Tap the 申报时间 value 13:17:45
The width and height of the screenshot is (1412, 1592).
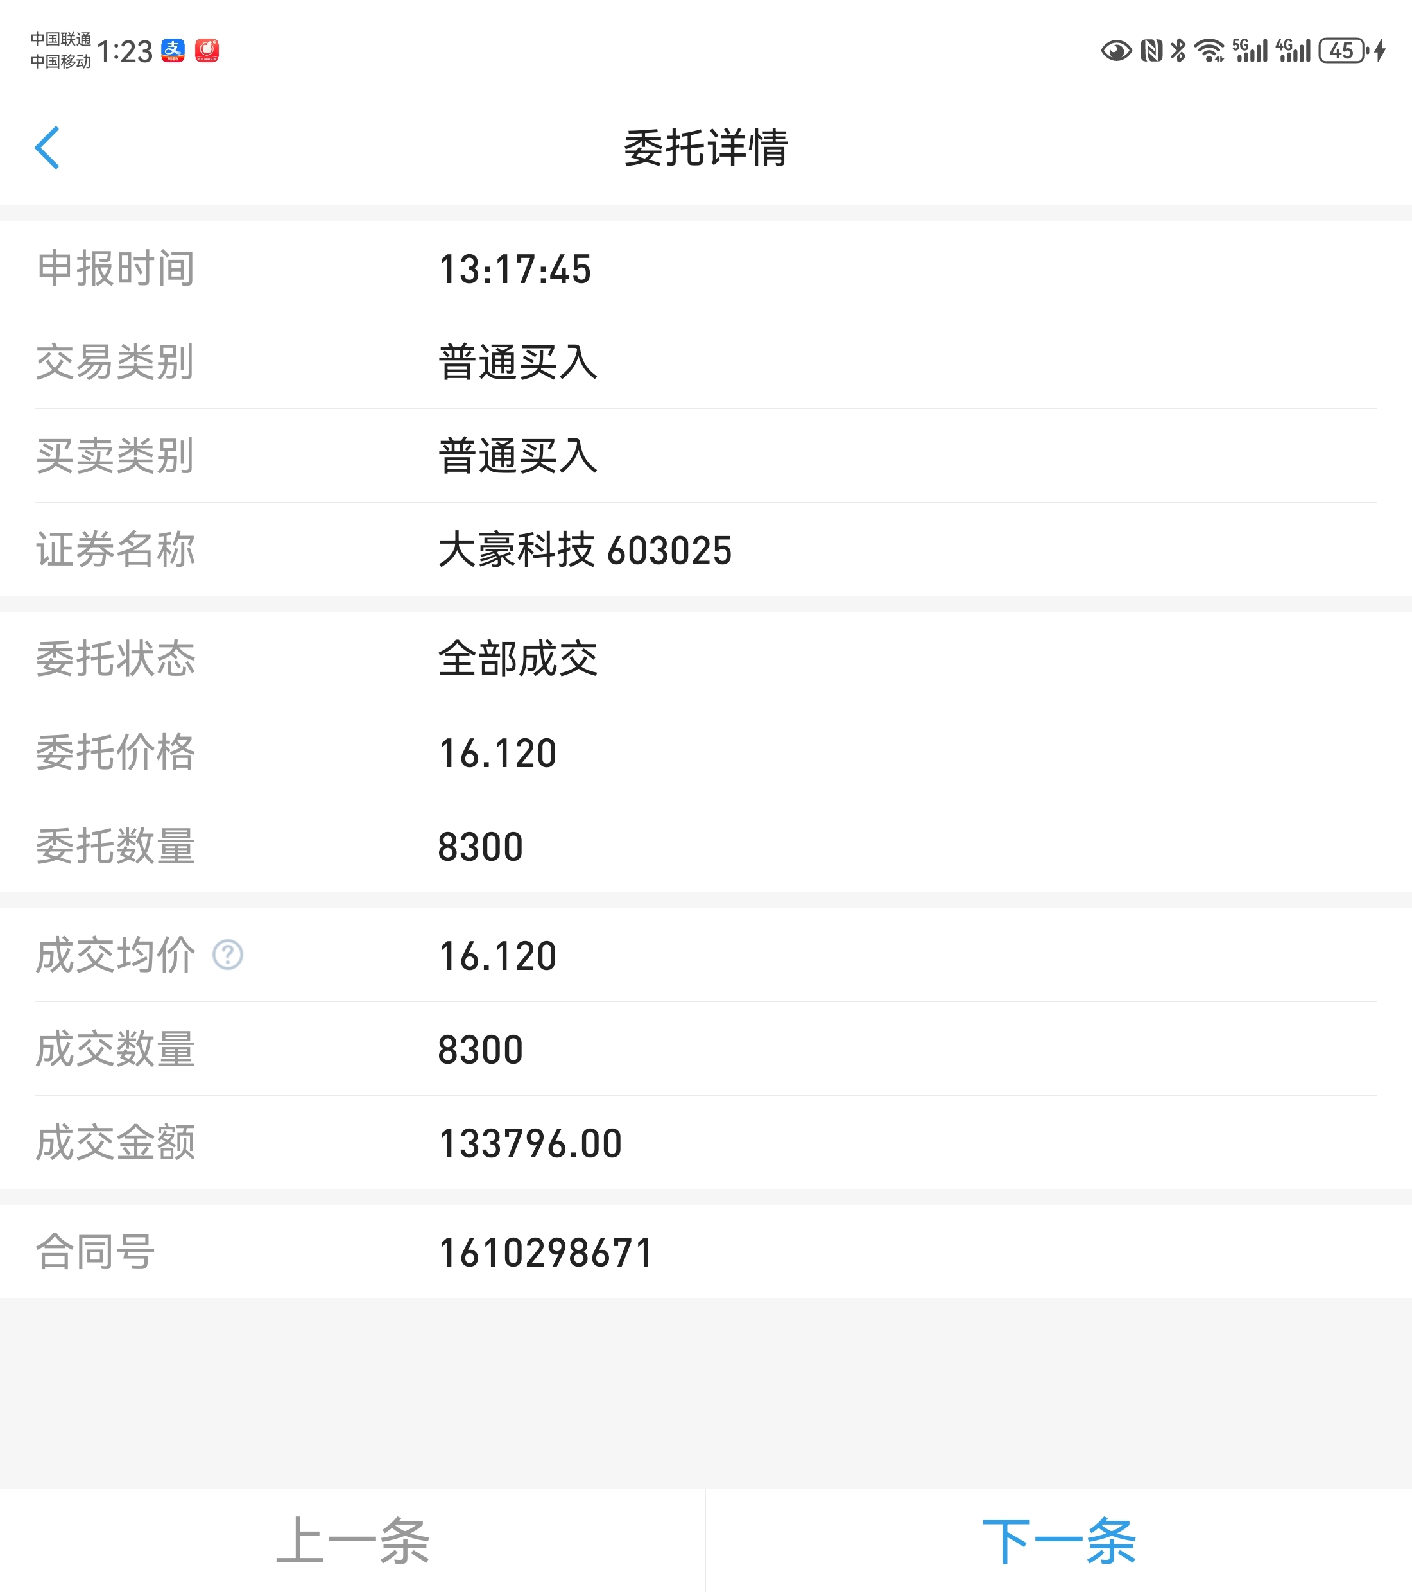point(515,270)
